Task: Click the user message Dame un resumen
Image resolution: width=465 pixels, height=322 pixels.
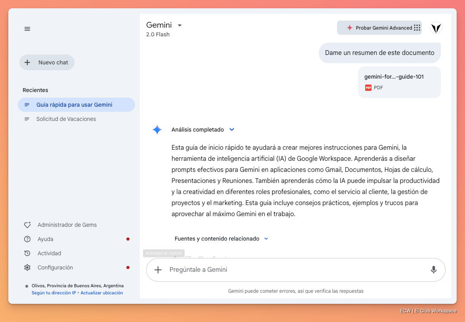Action: (379, 53)
